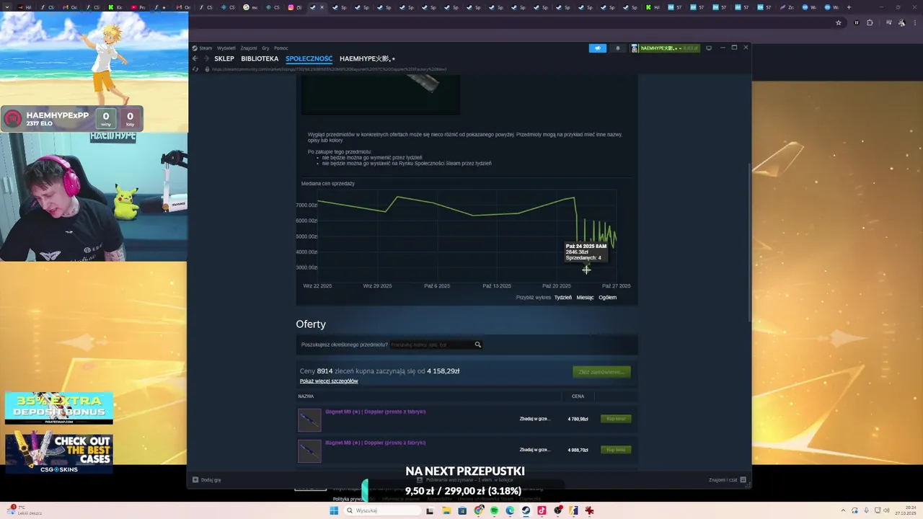
Task: Open File Explorer from the taskbar
Action: (x=446, y=510)
